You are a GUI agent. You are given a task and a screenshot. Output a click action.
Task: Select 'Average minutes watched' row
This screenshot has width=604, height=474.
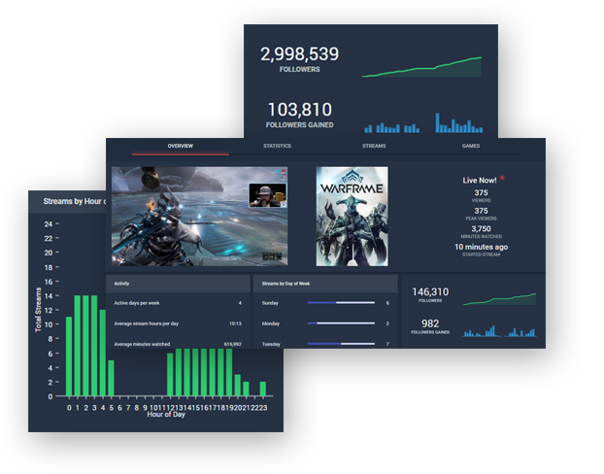(x=178, y=344)
